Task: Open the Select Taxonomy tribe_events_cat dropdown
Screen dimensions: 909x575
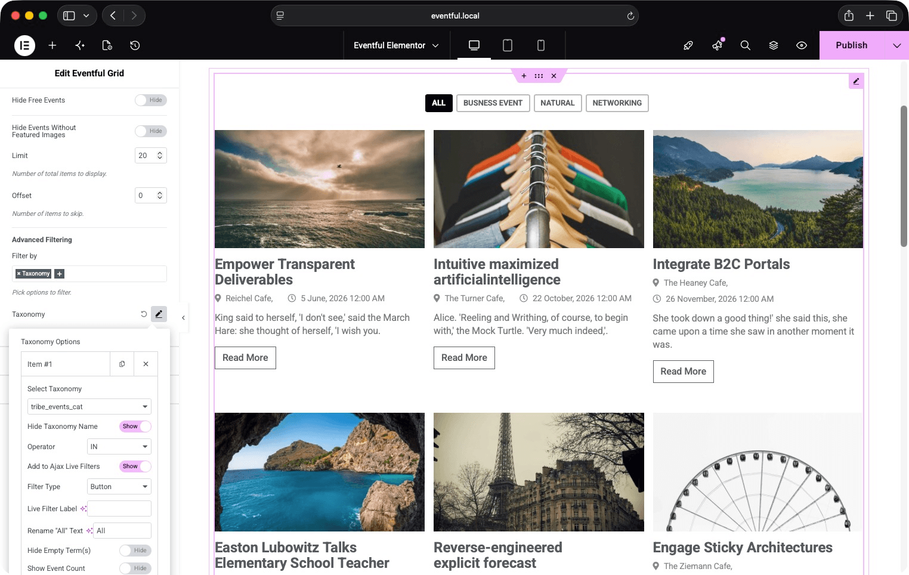Action: coord(89,407)
